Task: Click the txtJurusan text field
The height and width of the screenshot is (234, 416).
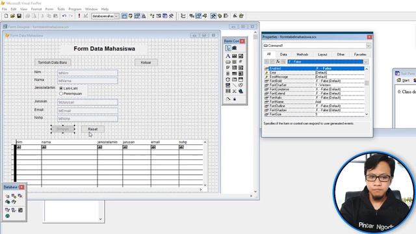Action: pyautogui.click(x=88, y=102)
